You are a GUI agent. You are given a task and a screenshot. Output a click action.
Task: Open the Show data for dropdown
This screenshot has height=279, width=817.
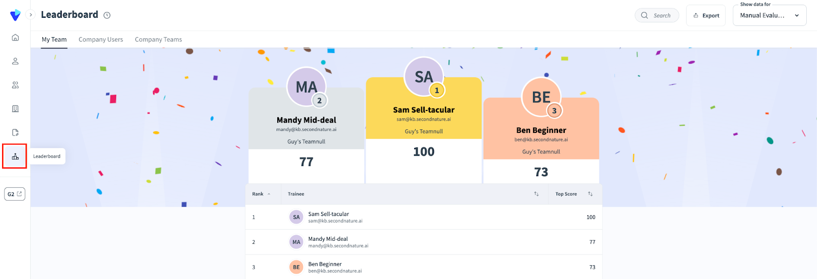770,15
